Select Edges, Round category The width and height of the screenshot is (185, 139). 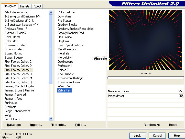(13, 53)
